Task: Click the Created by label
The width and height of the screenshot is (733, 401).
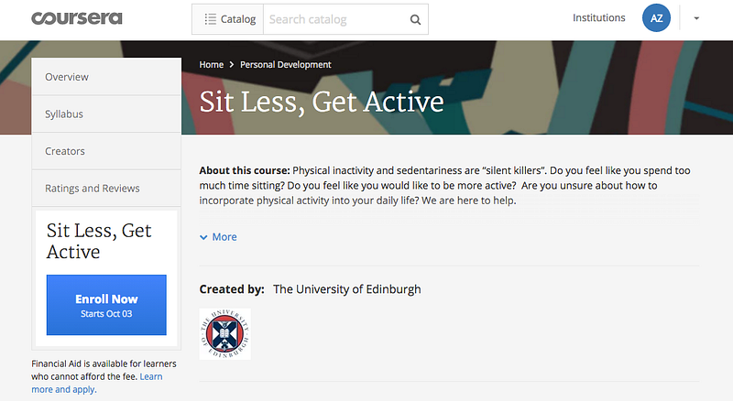Action: 232,289
